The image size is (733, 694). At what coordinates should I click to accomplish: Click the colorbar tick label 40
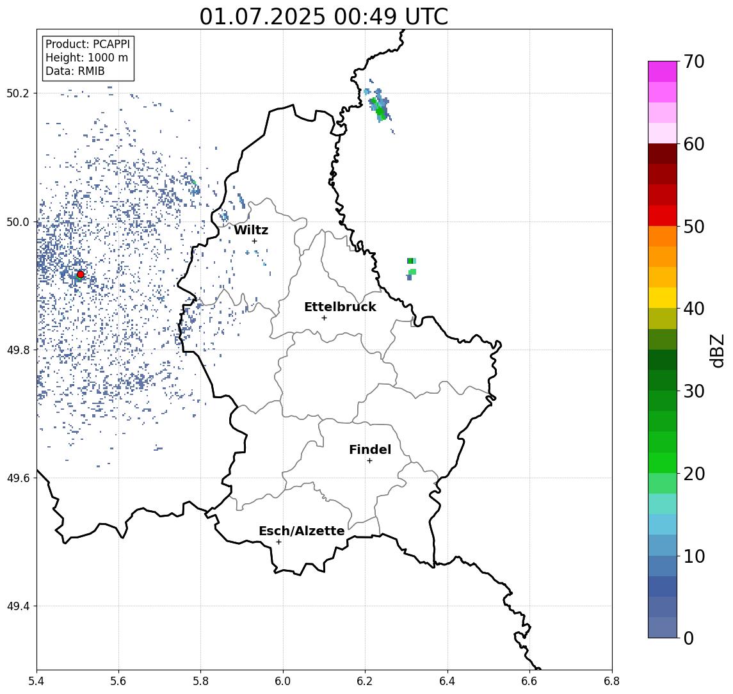(694, 309)
